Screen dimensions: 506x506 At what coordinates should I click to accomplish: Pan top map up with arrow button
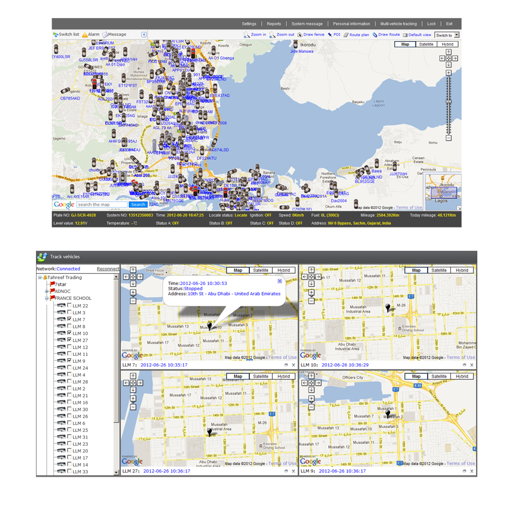pyautogui.click(x=449, y=52)
